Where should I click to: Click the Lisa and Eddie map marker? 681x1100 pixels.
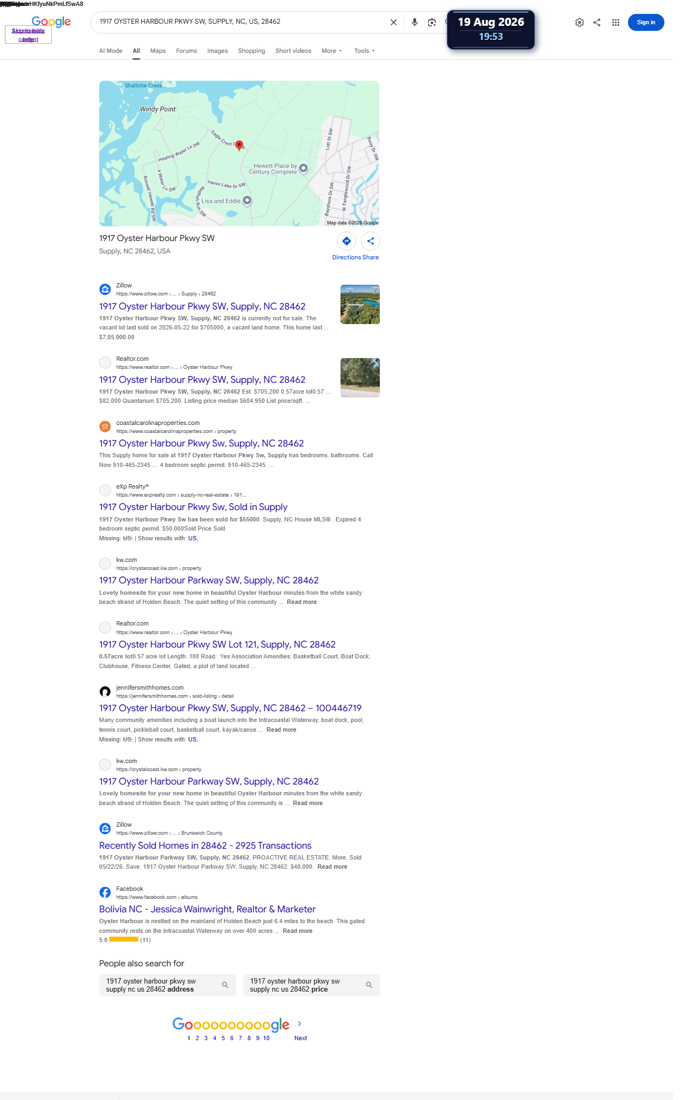[247, 201]
